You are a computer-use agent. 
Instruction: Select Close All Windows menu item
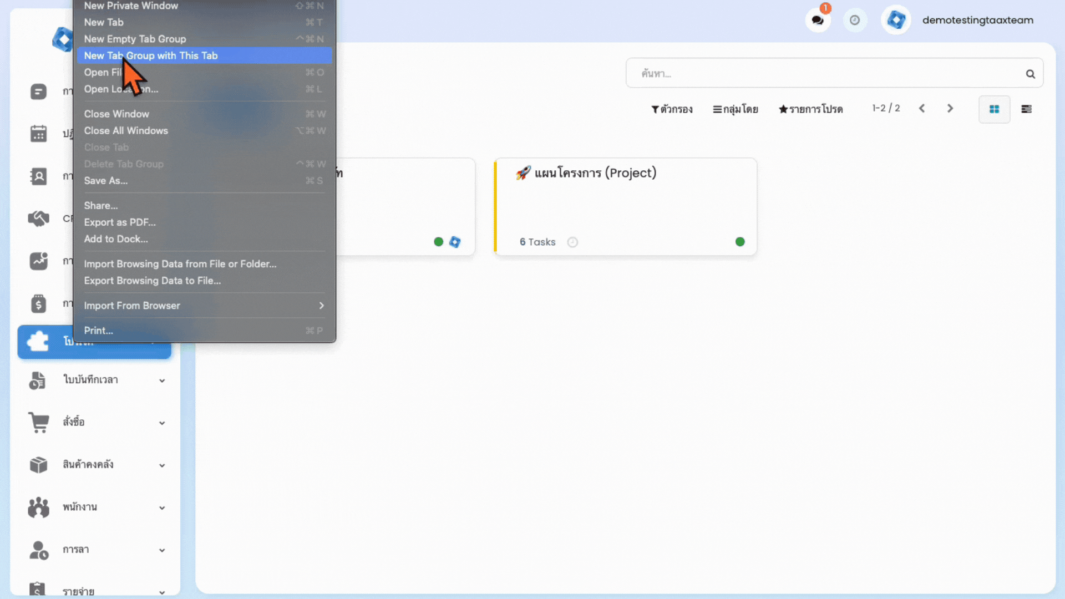coord(204,130)
